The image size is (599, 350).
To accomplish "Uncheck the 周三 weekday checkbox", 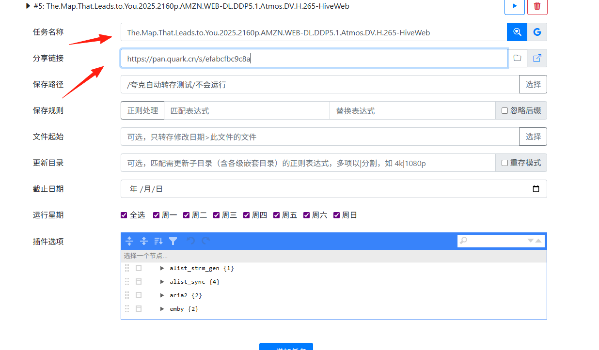I will point(216,215).
